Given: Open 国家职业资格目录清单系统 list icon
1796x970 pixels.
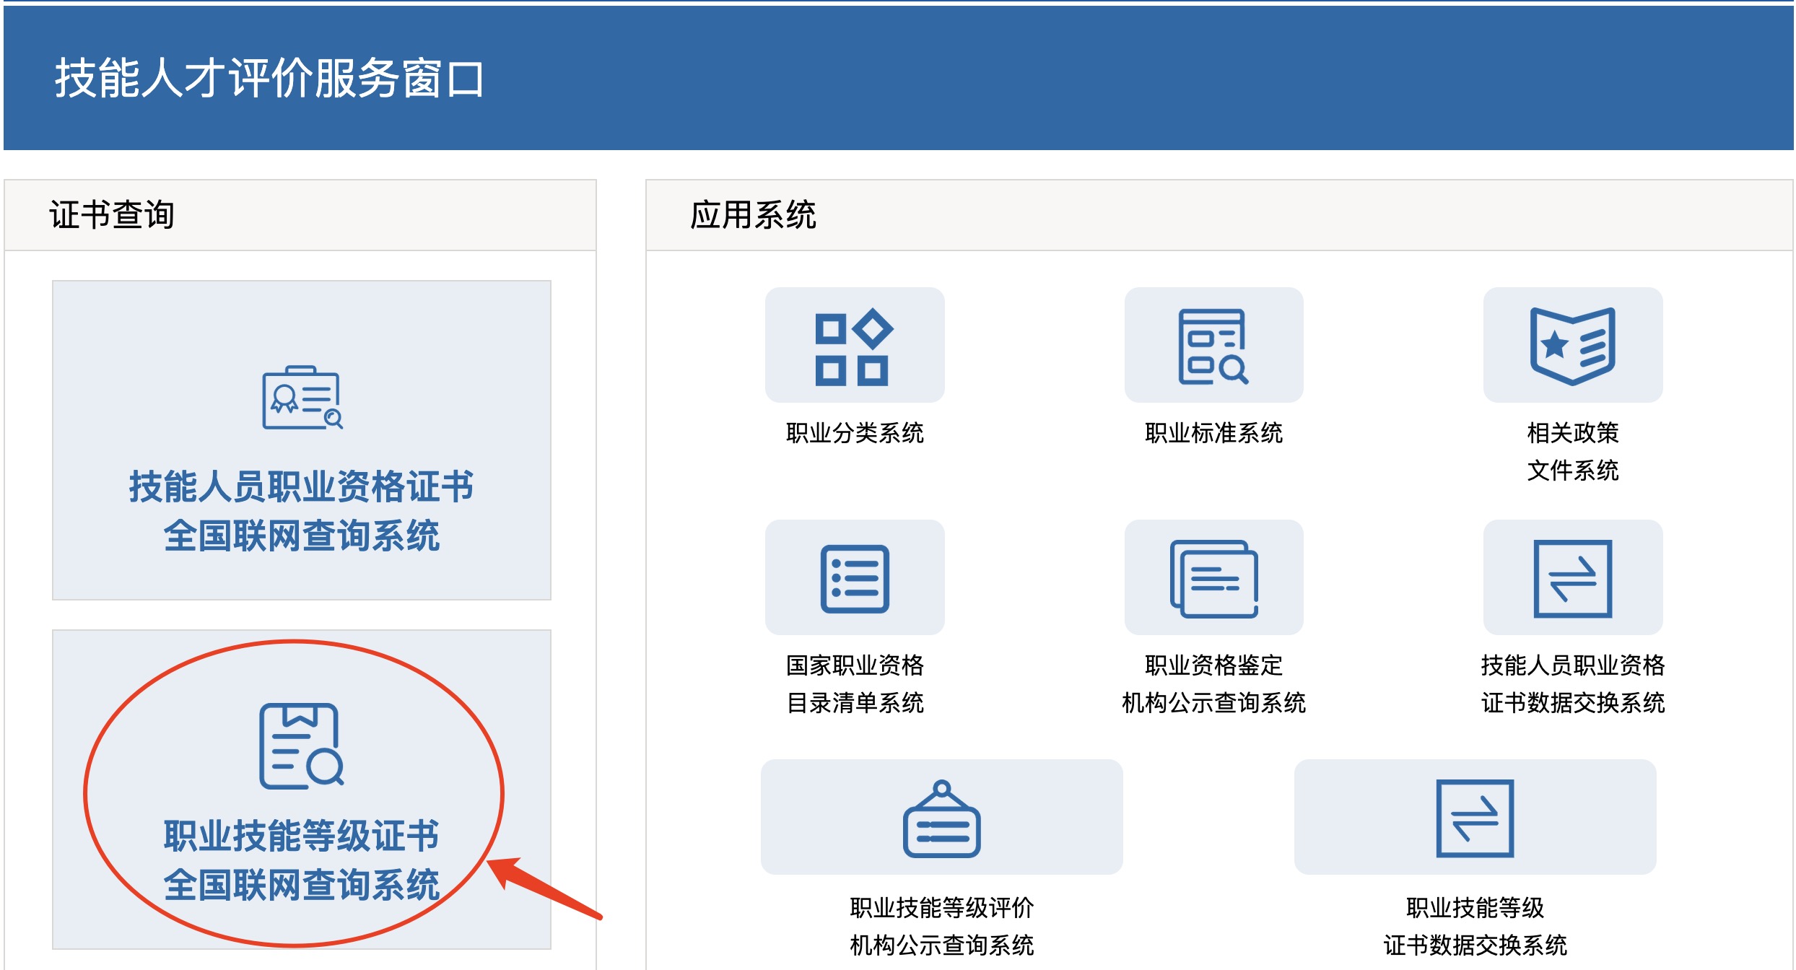Looking at the screenshot, I should 854,578.
